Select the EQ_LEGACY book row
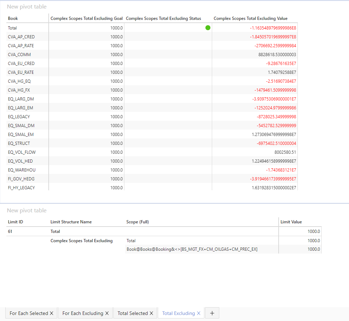This screenshot has width=349, height=321. click(x=19, y=117)
